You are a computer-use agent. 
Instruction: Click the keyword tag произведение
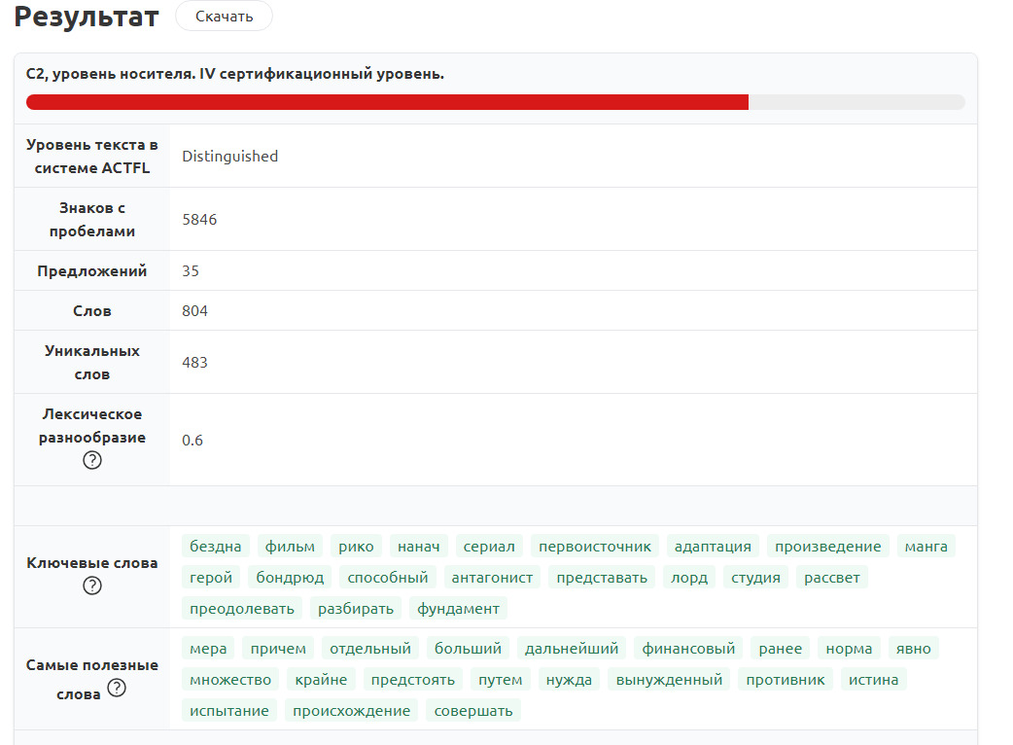coord(827,547)
